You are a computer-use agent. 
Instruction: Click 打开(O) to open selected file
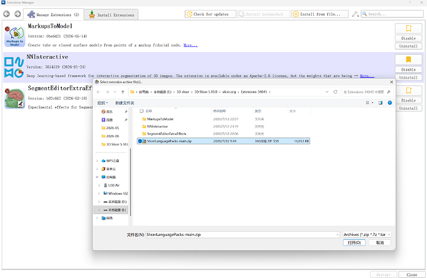[354, 243]
